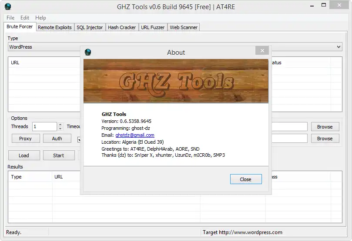Click the Target http://www.wordpress.com status text
Image resolution: width=352 pixels, height=241 pixels.
[x=242, y=232]
